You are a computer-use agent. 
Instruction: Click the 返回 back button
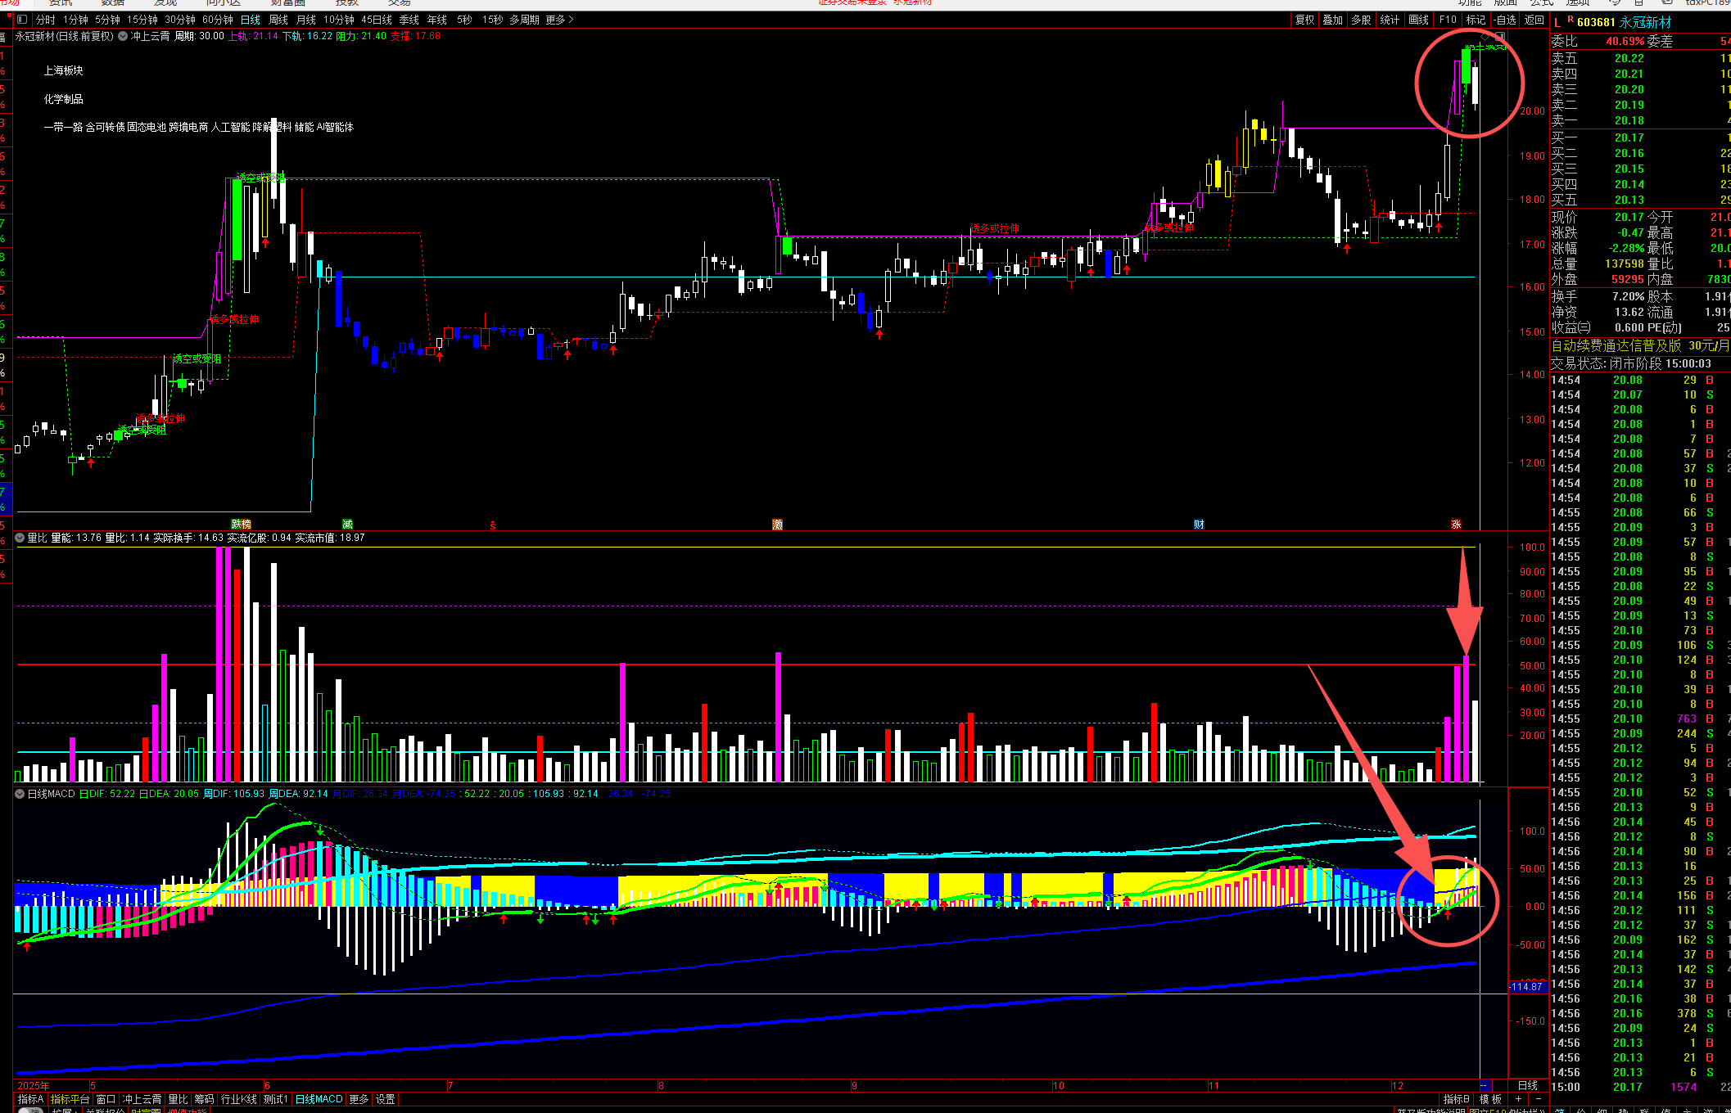(x=1534, y=20)
